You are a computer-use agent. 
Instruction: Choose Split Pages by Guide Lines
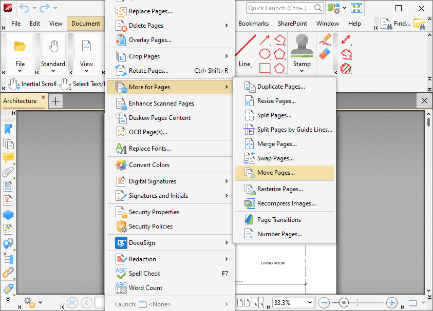pyautogui.click(x=285, y=130)
